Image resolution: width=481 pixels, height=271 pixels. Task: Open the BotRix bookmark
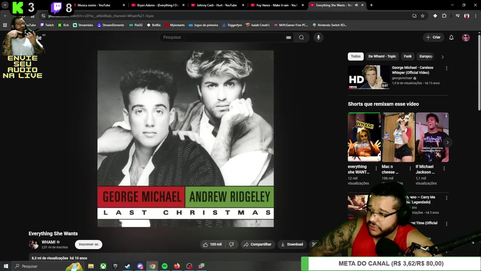pyautogui.click(x=154, y=25)
